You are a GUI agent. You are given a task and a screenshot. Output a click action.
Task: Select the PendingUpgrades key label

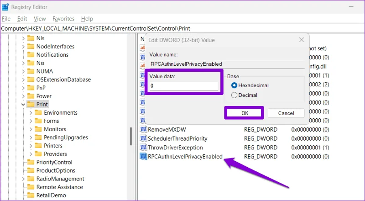coord(66,138)
